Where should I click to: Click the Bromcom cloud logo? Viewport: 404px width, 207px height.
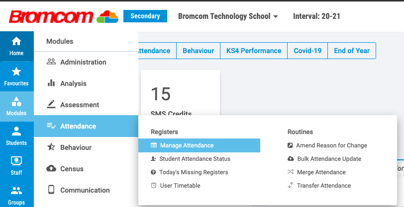click(107, 17)
